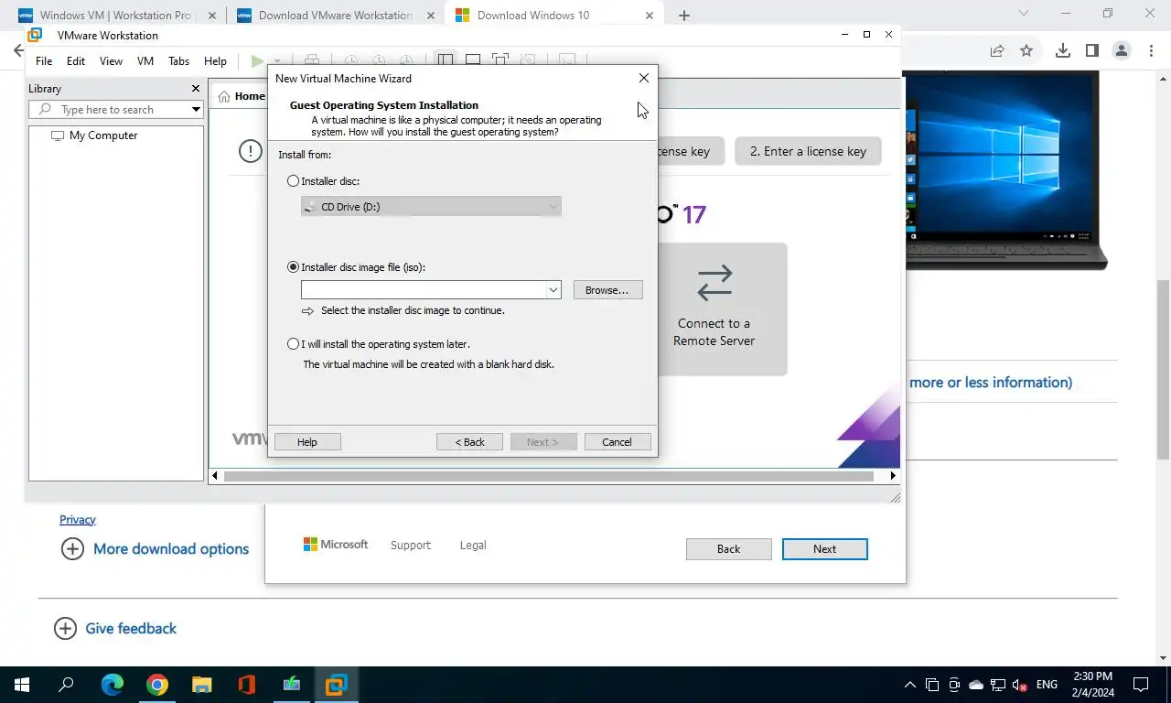Viewport: 1171px width, 703px height.
Task: Open the browser downloads icon
Action: 1062,50
